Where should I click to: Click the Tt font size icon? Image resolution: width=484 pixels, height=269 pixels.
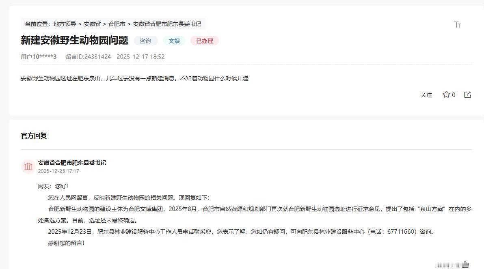pos(458,24)
